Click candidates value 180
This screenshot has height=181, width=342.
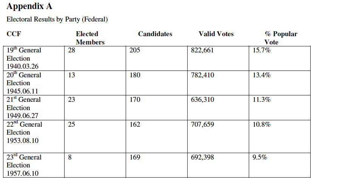[x=135, y=75]
